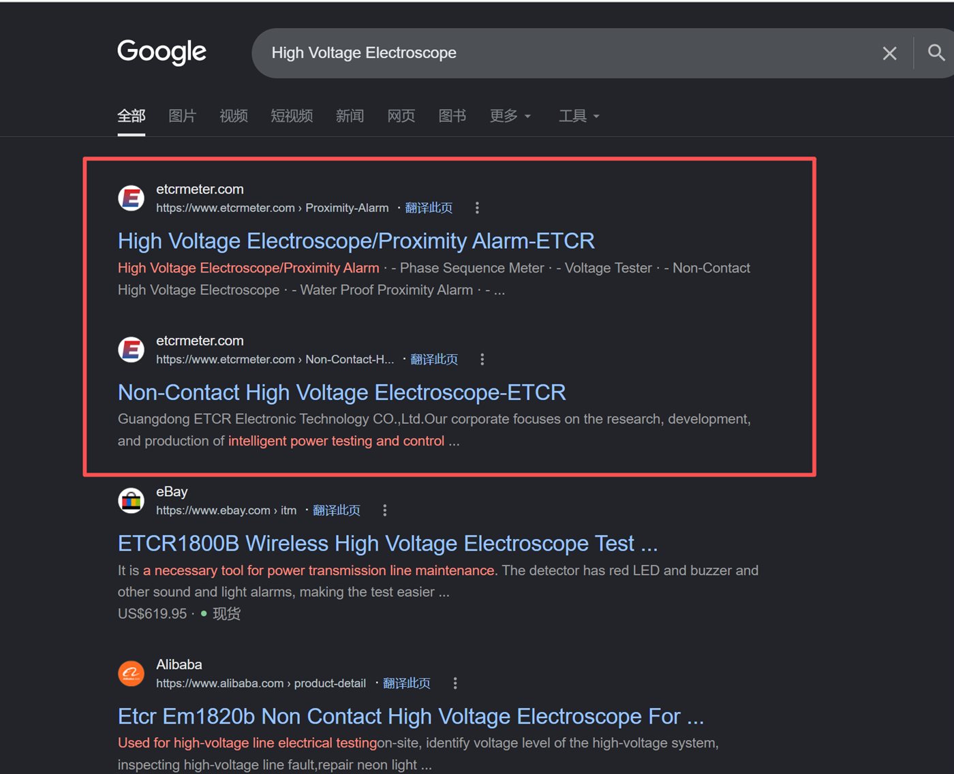Click the etcrmeter favicon of the Proximity-Alarm result
Viewport: 954px width, 774px height.
coord(131,198)
